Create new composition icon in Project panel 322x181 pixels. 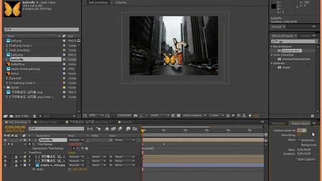tap(18, 116)
